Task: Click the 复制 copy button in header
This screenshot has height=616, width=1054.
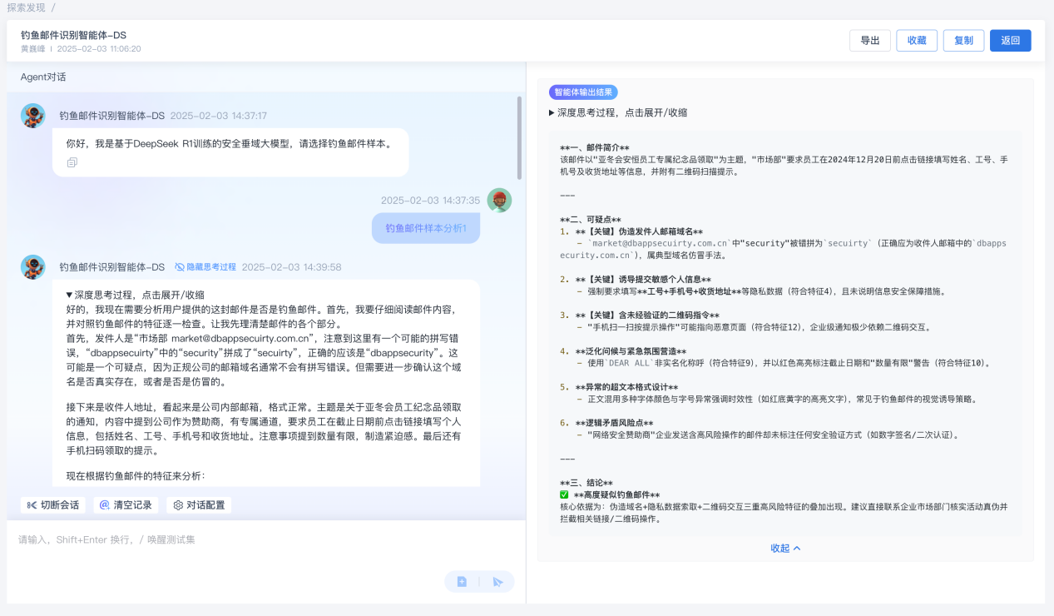Action: pyautogui.click(x=963, y=41)
